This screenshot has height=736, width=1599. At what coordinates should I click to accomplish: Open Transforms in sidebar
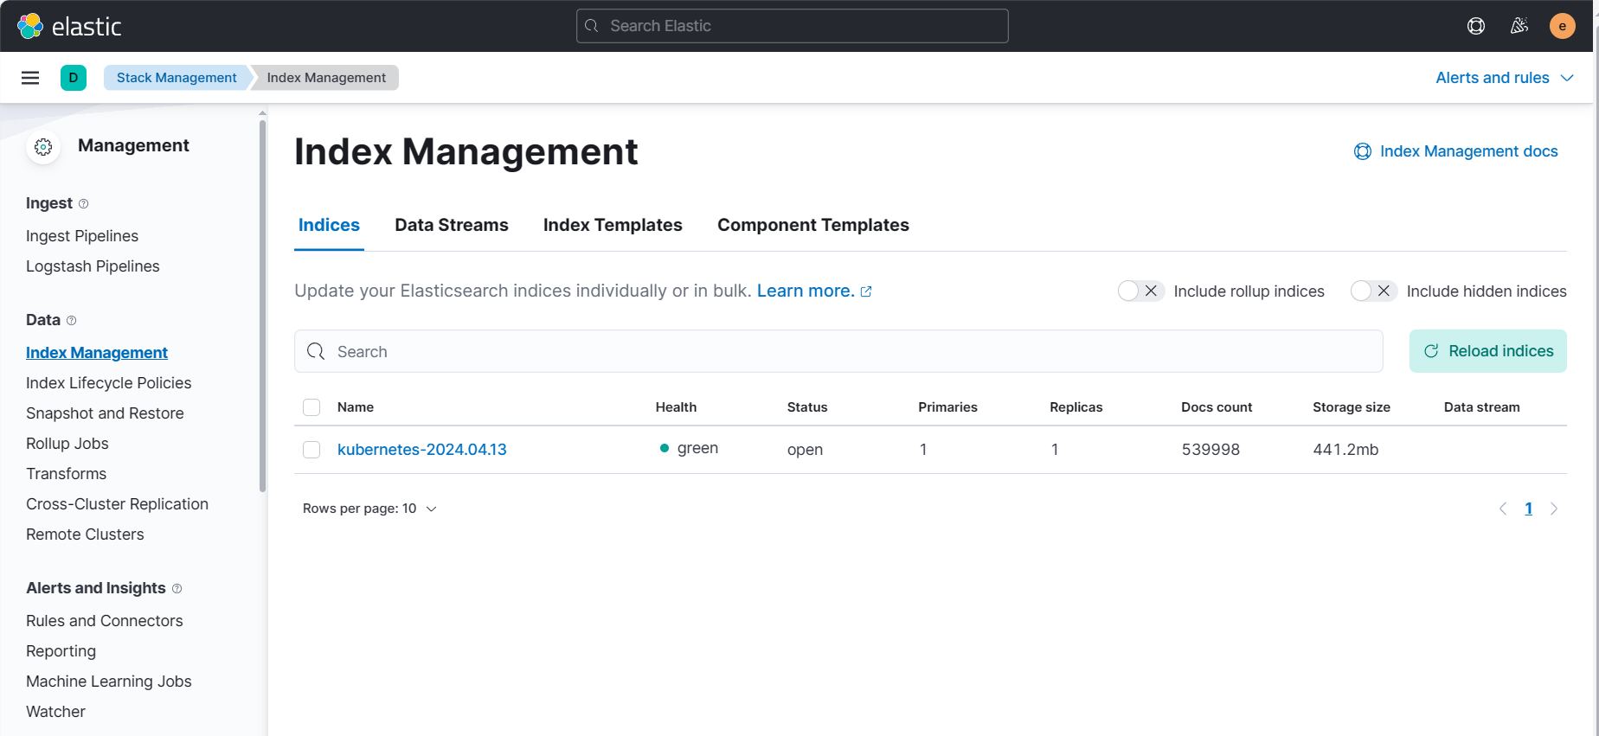pyautogui.click(x=67, y=474)
